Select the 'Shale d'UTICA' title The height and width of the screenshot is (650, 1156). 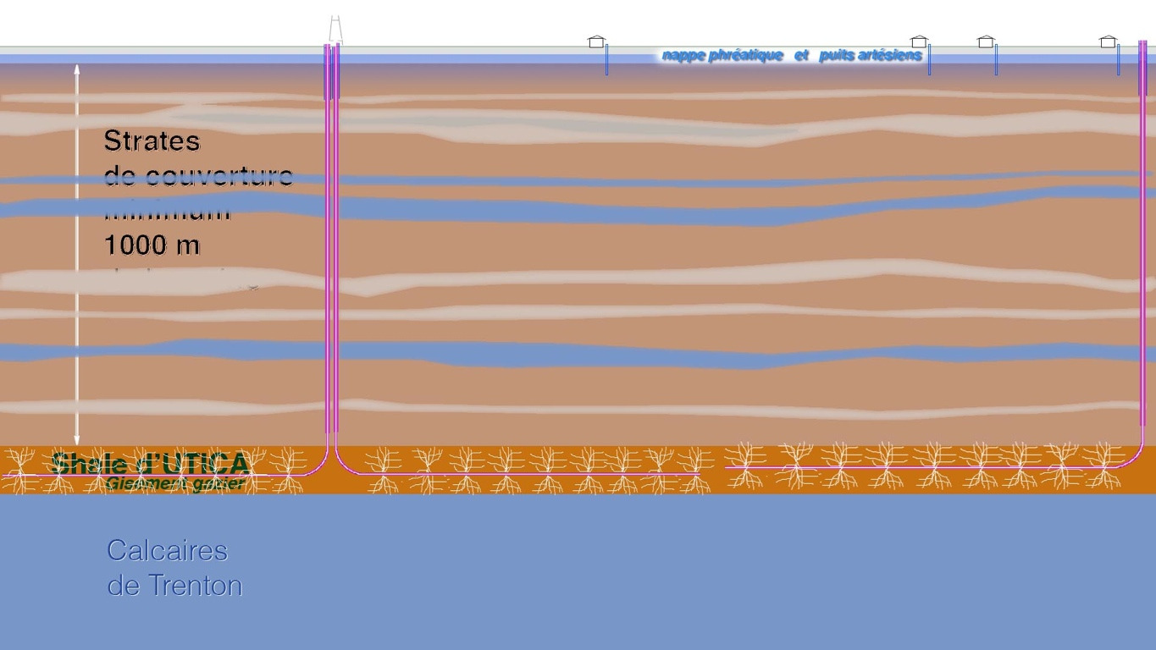[151, 464]
